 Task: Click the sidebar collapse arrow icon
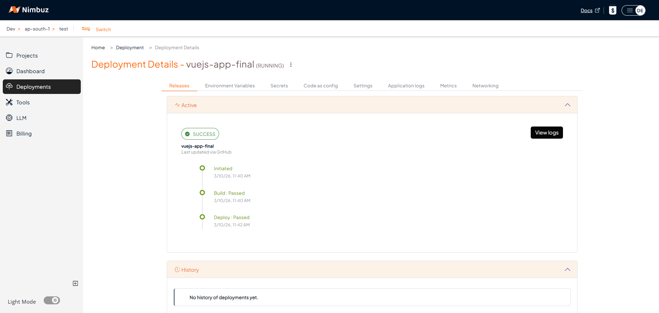75,284
